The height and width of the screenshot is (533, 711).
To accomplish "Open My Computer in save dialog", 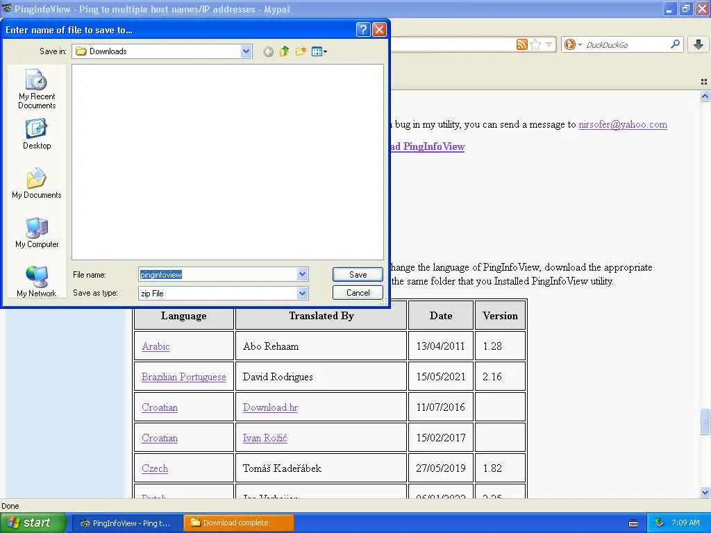I will tap(37, 232).
